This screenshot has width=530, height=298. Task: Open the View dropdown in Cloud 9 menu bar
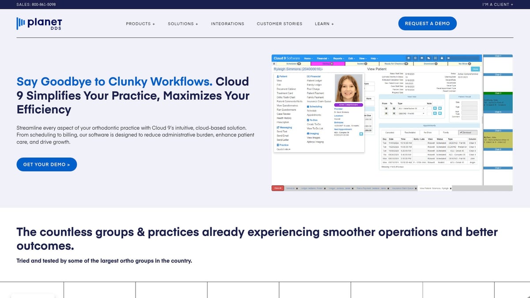point(363,58)
